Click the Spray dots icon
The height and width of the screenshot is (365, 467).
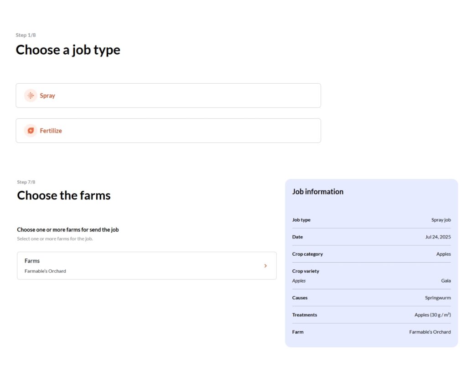tap(31, 96)
